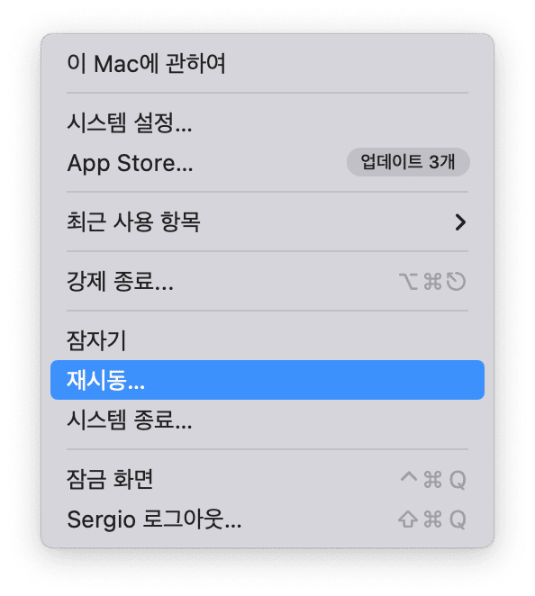Choose 강제 종료... menu item
Viewport: 535px width, 596px height.
[x=267, y=282]
